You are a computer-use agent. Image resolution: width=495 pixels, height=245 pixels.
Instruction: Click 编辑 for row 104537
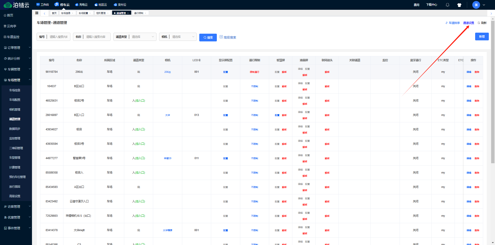coord(469,86)
